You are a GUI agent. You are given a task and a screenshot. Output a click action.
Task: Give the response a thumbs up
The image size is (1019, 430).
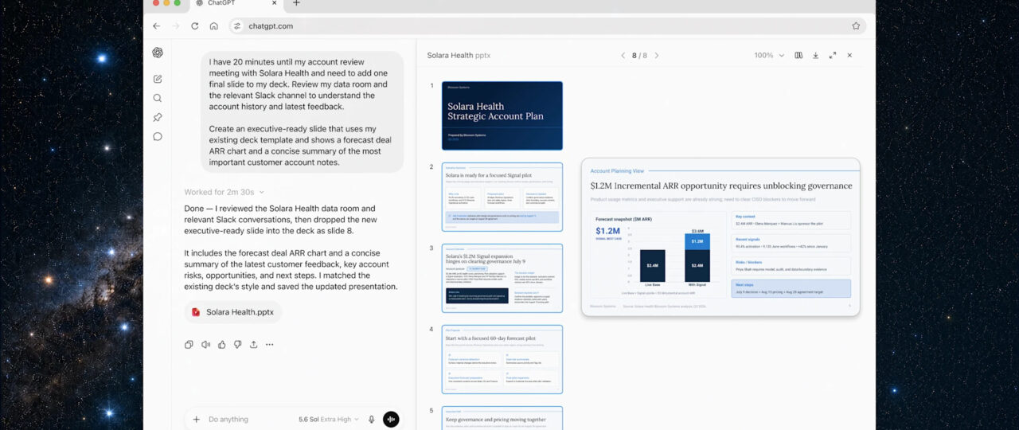click(x=222, y=345)
